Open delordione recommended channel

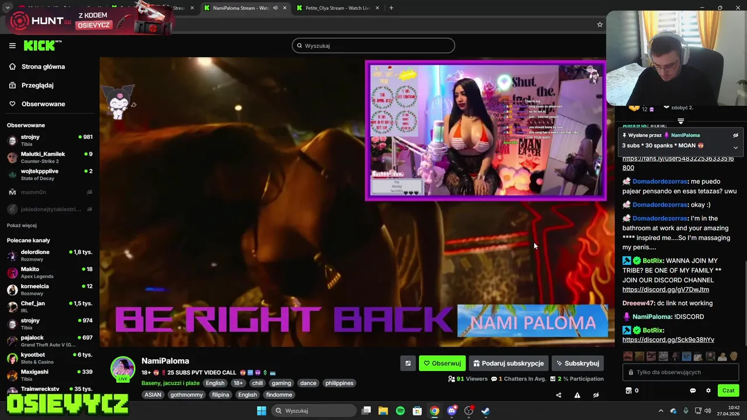[50, 256]
